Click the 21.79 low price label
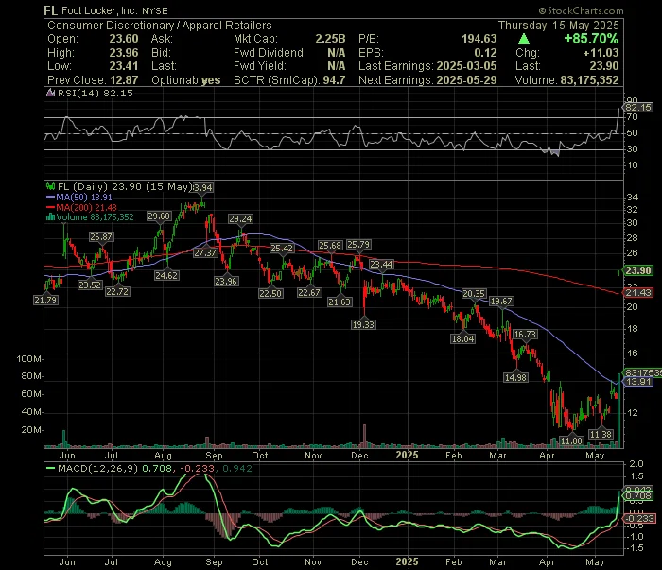Viewport: 662px width, 570px height. [x=45, y=300]
